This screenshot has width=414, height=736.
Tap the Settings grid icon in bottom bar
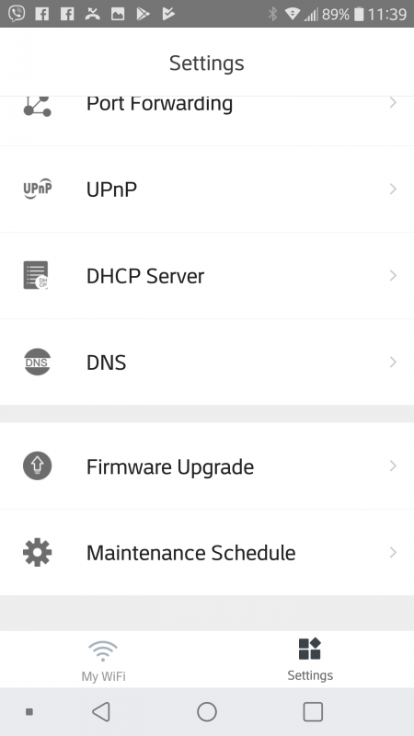click(310, 649)
